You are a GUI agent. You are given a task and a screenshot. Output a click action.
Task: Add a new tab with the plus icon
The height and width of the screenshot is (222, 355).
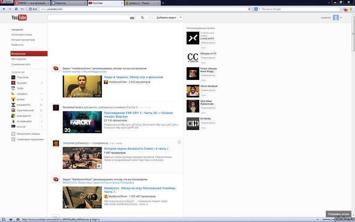163,3
